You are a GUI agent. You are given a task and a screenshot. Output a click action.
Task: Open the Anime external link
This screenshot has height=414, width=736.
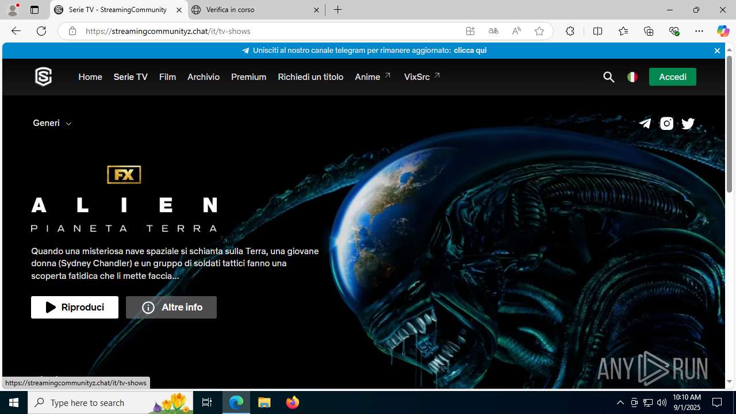pyautogui.click(x=373, y=77)
